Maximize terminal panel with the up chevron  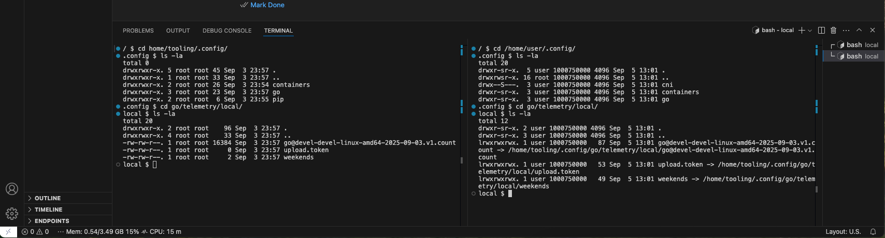coord(859,31)
